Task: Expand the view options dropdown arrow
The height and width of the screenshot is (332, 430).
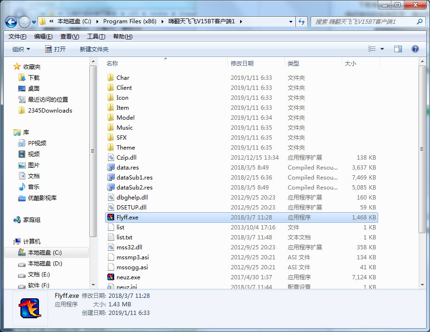Action: pos(382,49)
